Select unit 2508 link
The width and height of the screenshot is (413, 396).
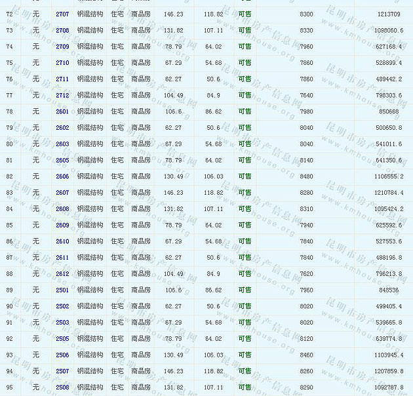(x=62, y=387)
